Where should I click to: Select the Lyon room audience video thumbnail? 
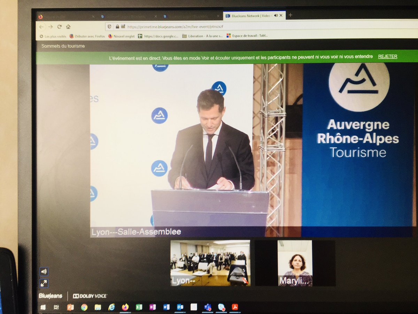click(x=210, y=263)
